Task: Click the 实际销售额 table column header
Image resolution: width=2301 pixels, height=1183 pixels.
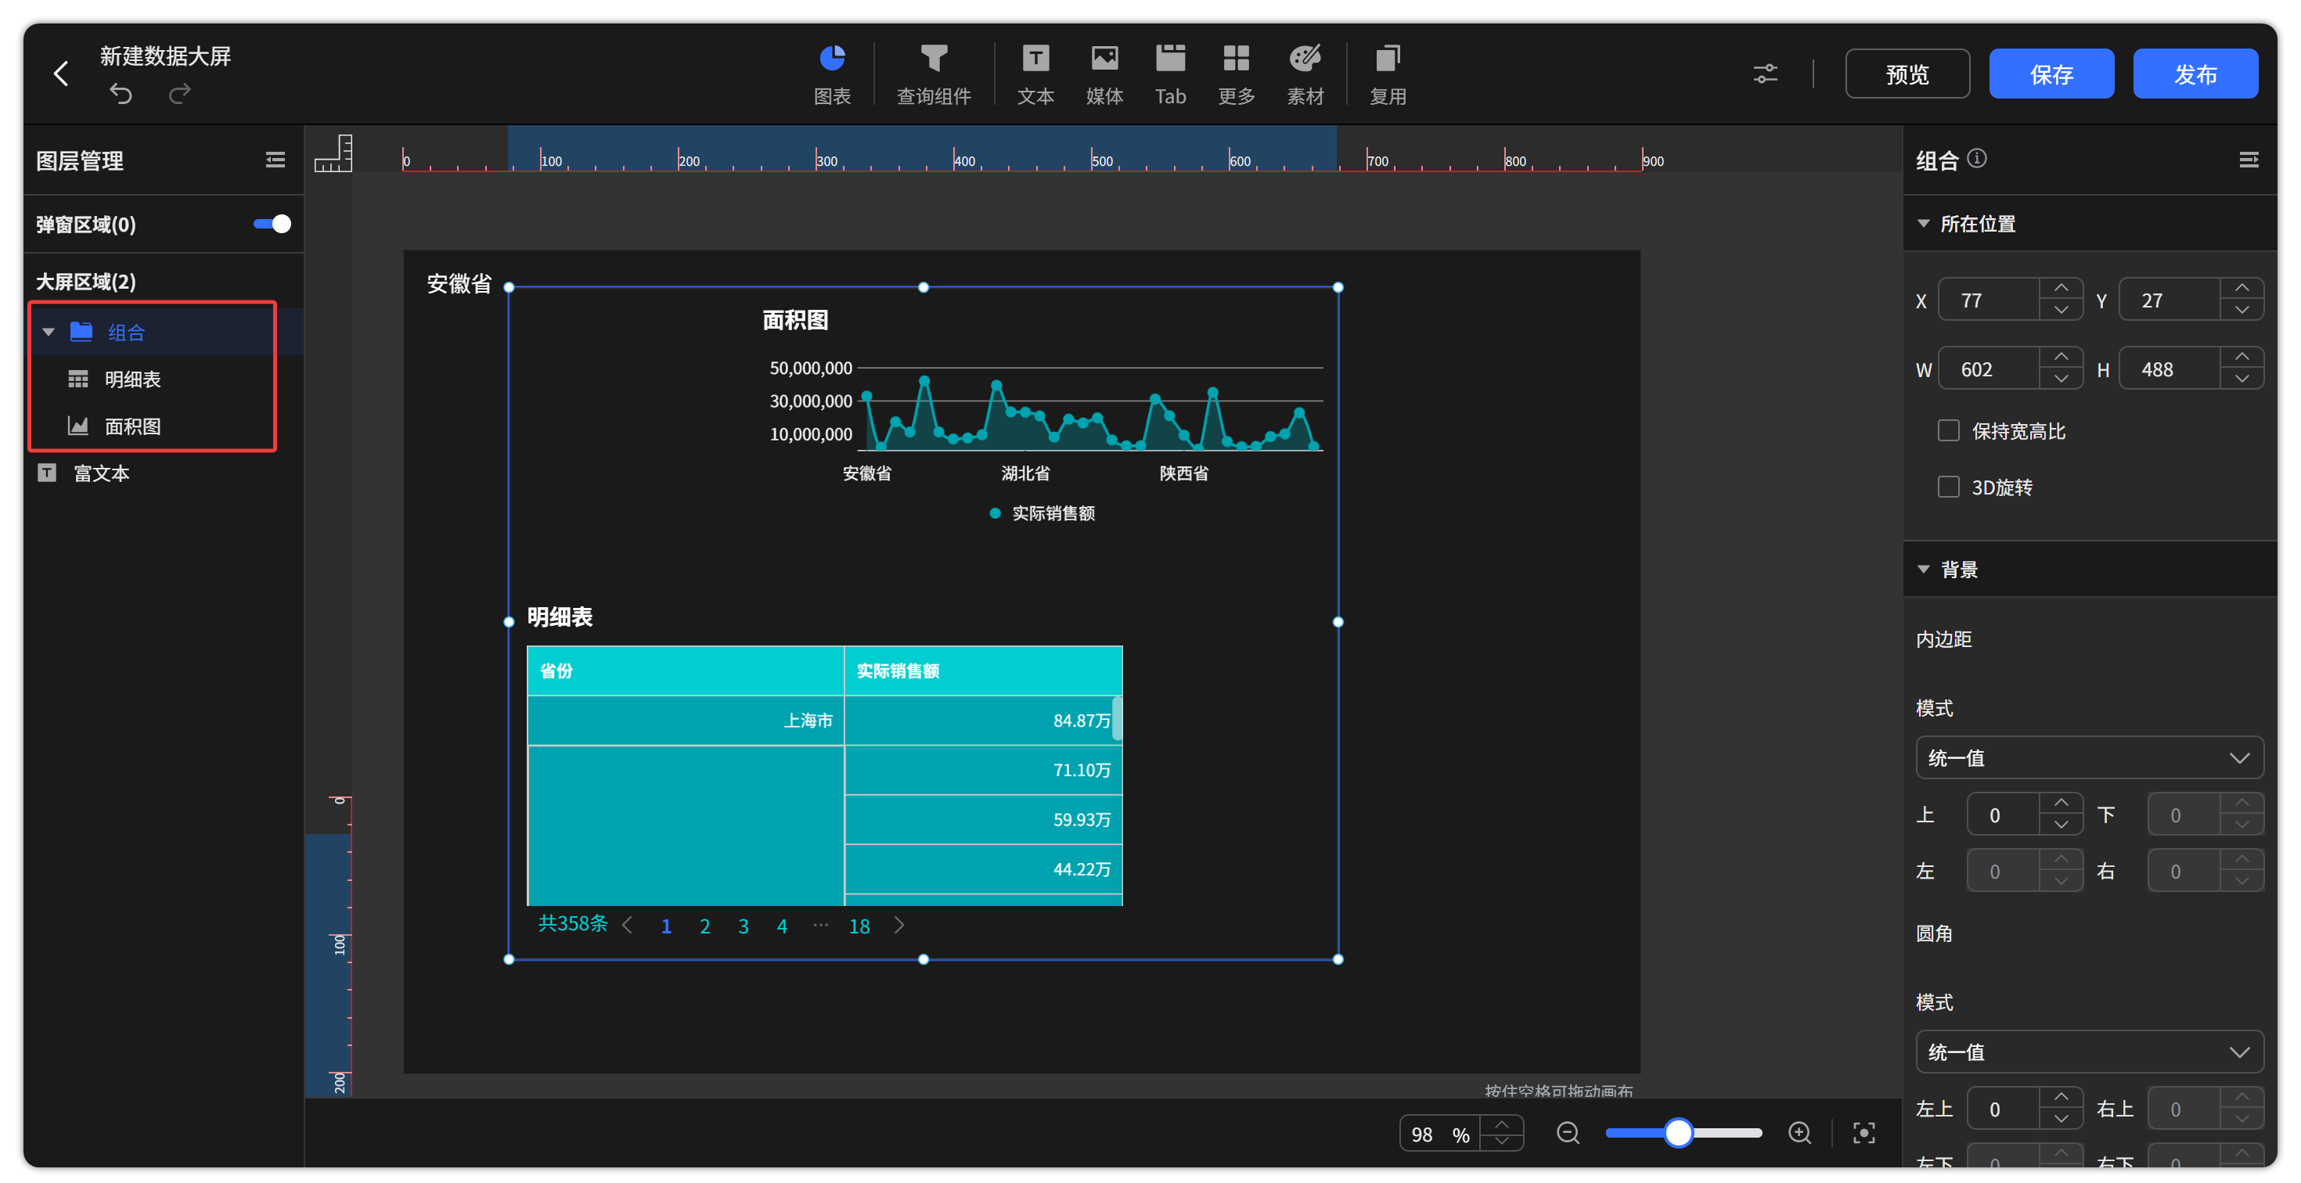Action: (982, 671)
